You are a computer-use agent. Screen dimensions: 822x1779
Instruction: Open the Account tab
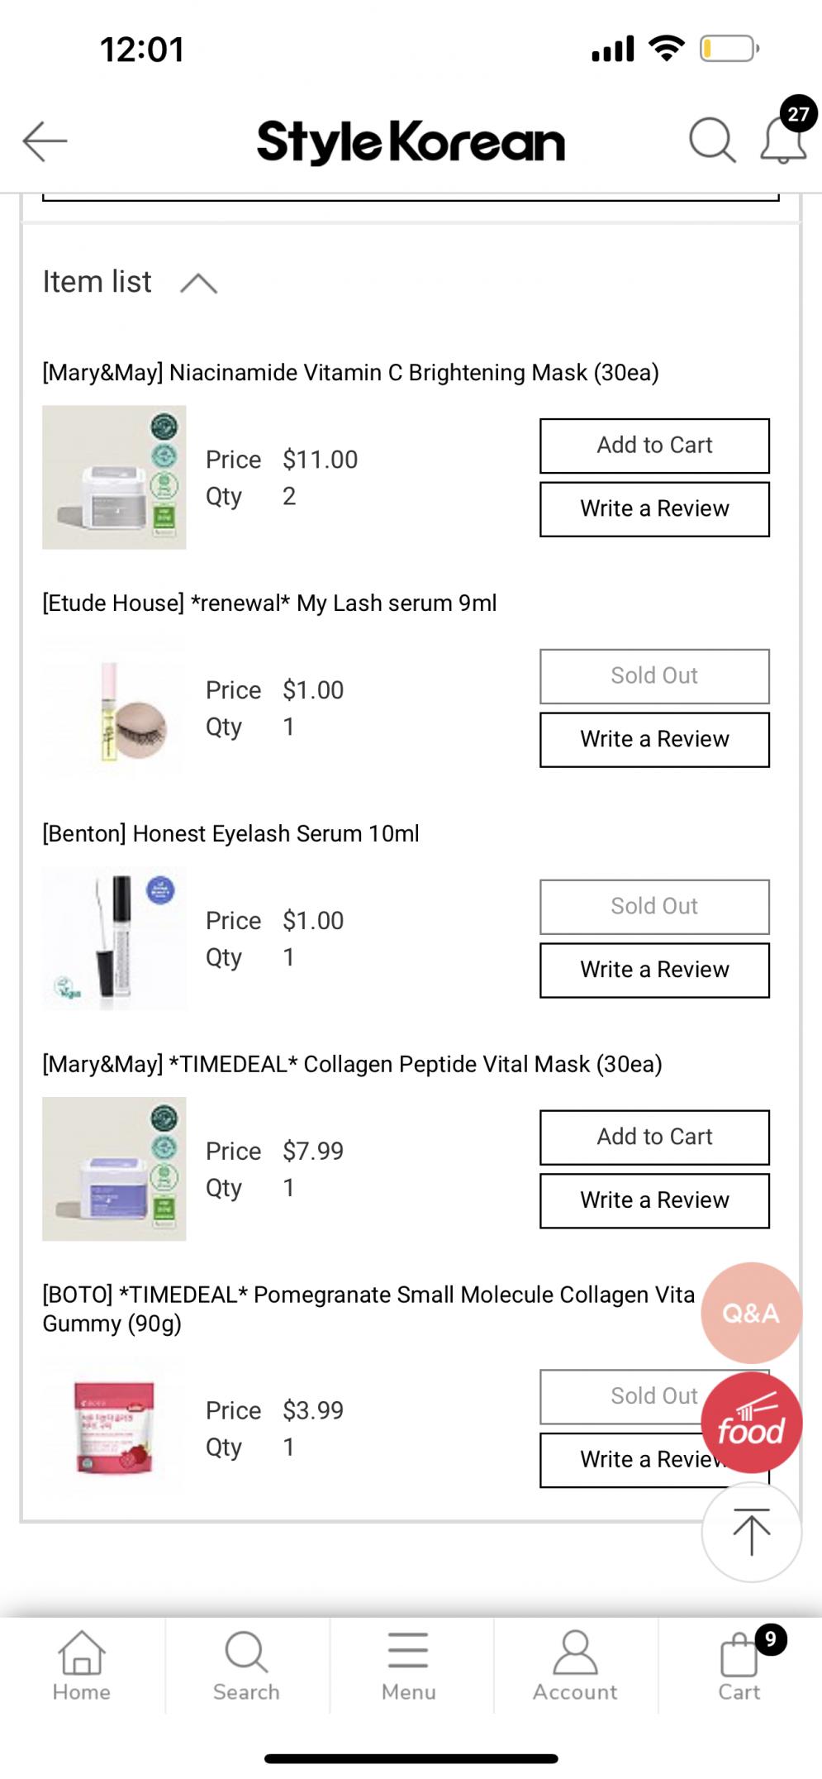[575, 1665]
